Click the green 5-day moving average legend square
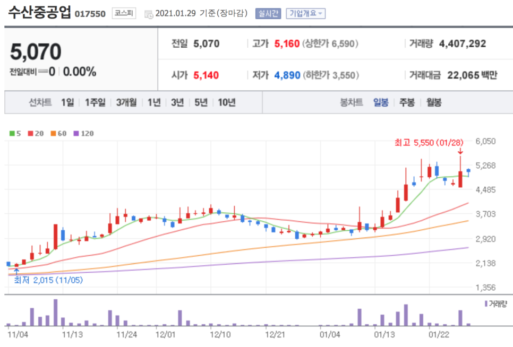 tap(12, 133)
